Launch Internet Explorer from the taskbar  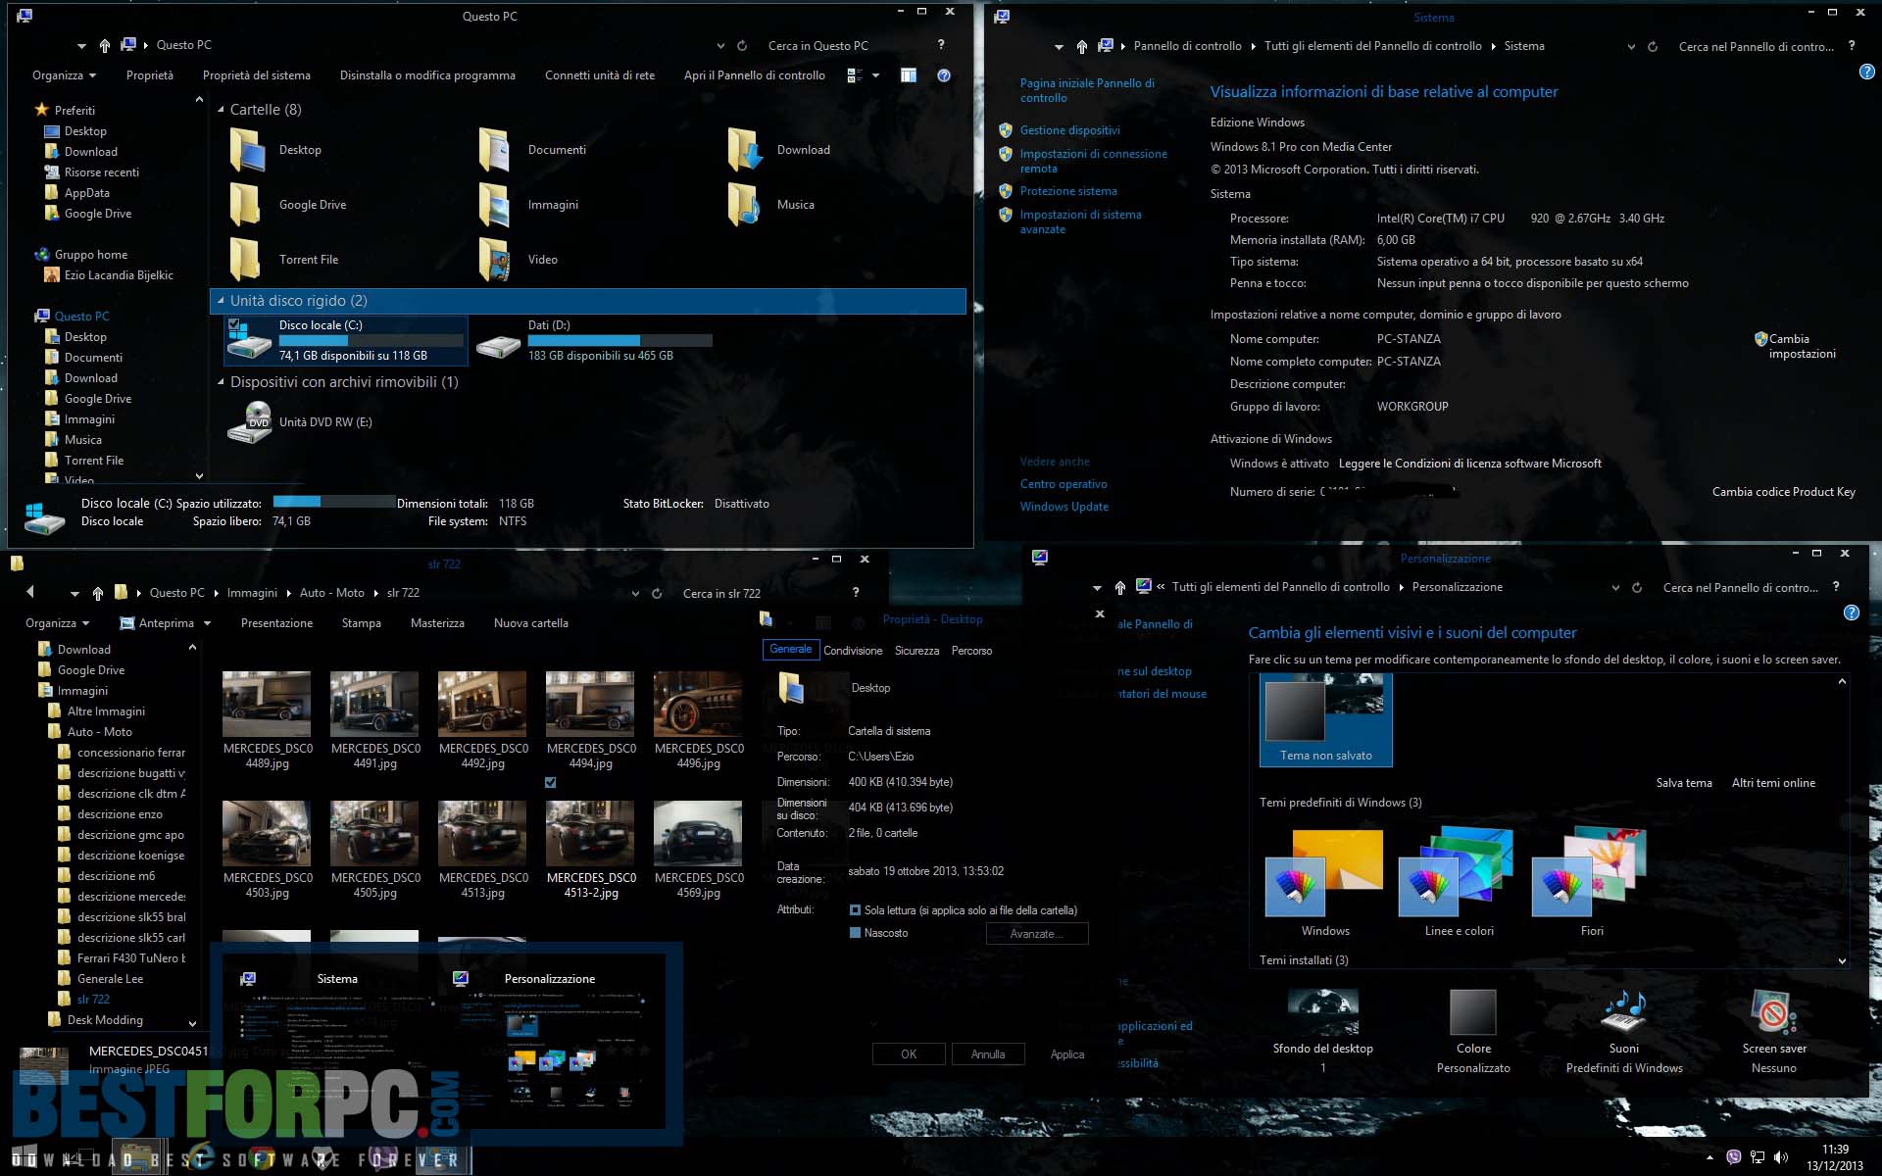(200, 1157)
